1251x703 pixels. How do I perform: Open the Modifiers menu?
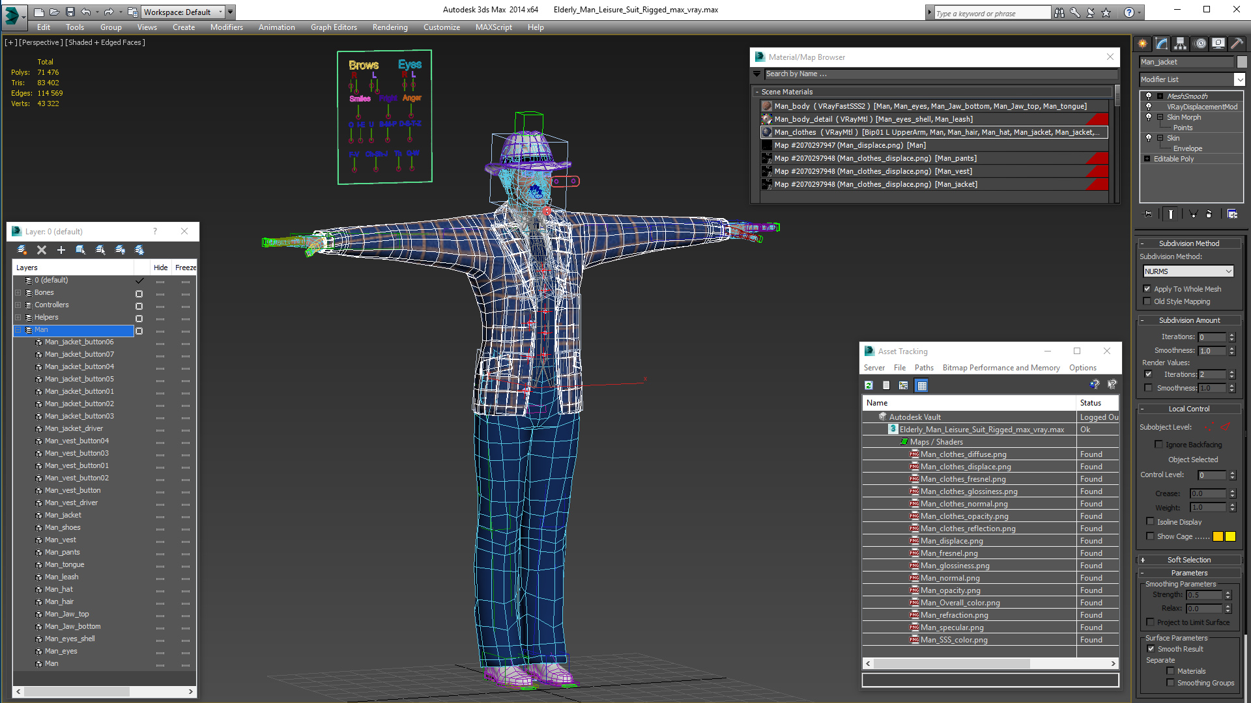(x=227, y=27)
